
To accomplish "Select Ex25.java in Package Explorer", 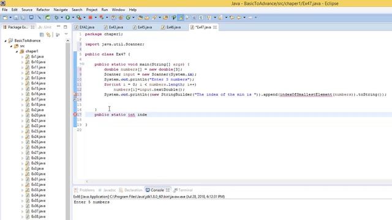I will 38,142.
